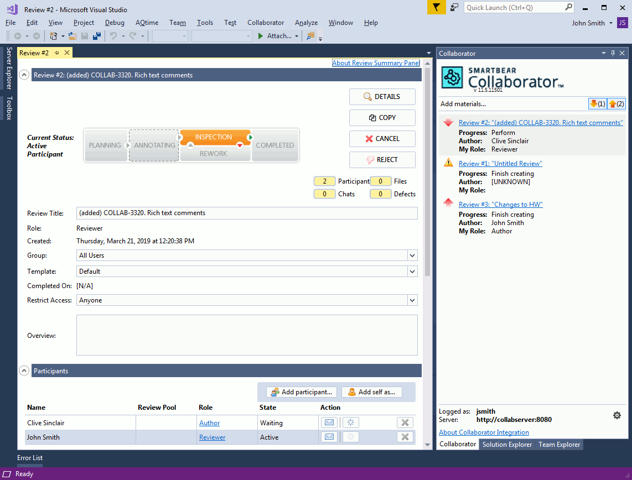Remove John Smith with the X icon
This screenshot has width=632, height=480.
[x=405, y=437]
